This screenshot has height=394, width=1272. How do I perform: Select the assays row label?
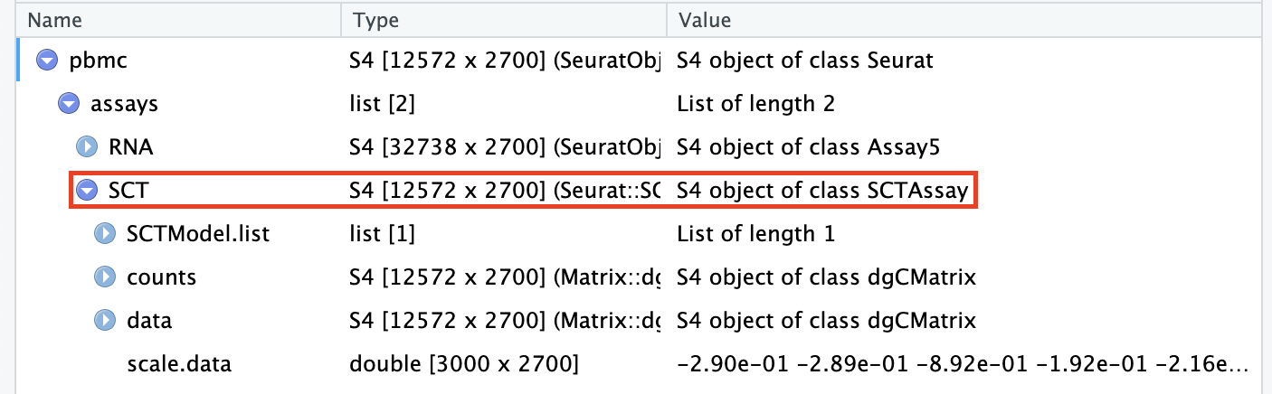pos(125,105)
